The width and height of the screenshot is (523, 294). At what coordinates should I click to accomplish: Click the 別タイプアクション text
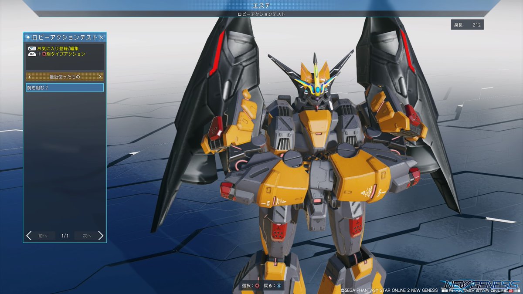point(66,54)
